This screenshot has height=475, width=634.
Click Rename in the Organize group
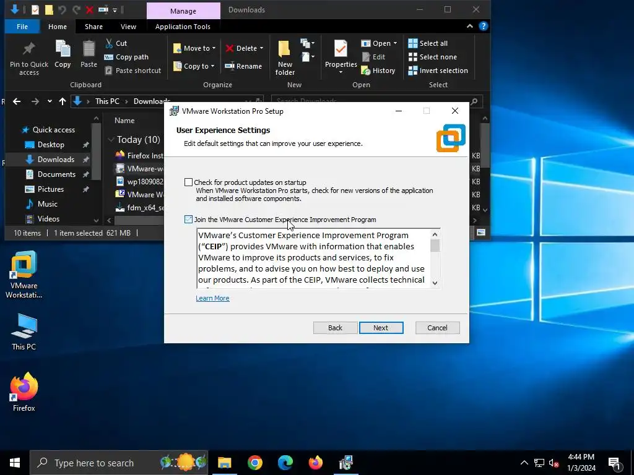tap(243, 66)
